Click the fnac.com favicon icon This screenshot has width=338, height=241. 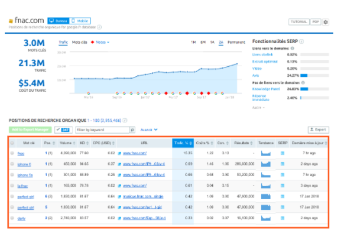(11, 21)
